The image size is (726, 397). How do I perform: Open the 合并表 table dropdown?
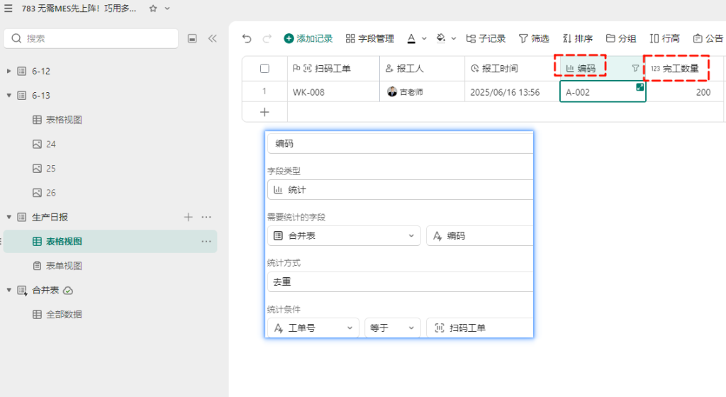click(344, 236)
